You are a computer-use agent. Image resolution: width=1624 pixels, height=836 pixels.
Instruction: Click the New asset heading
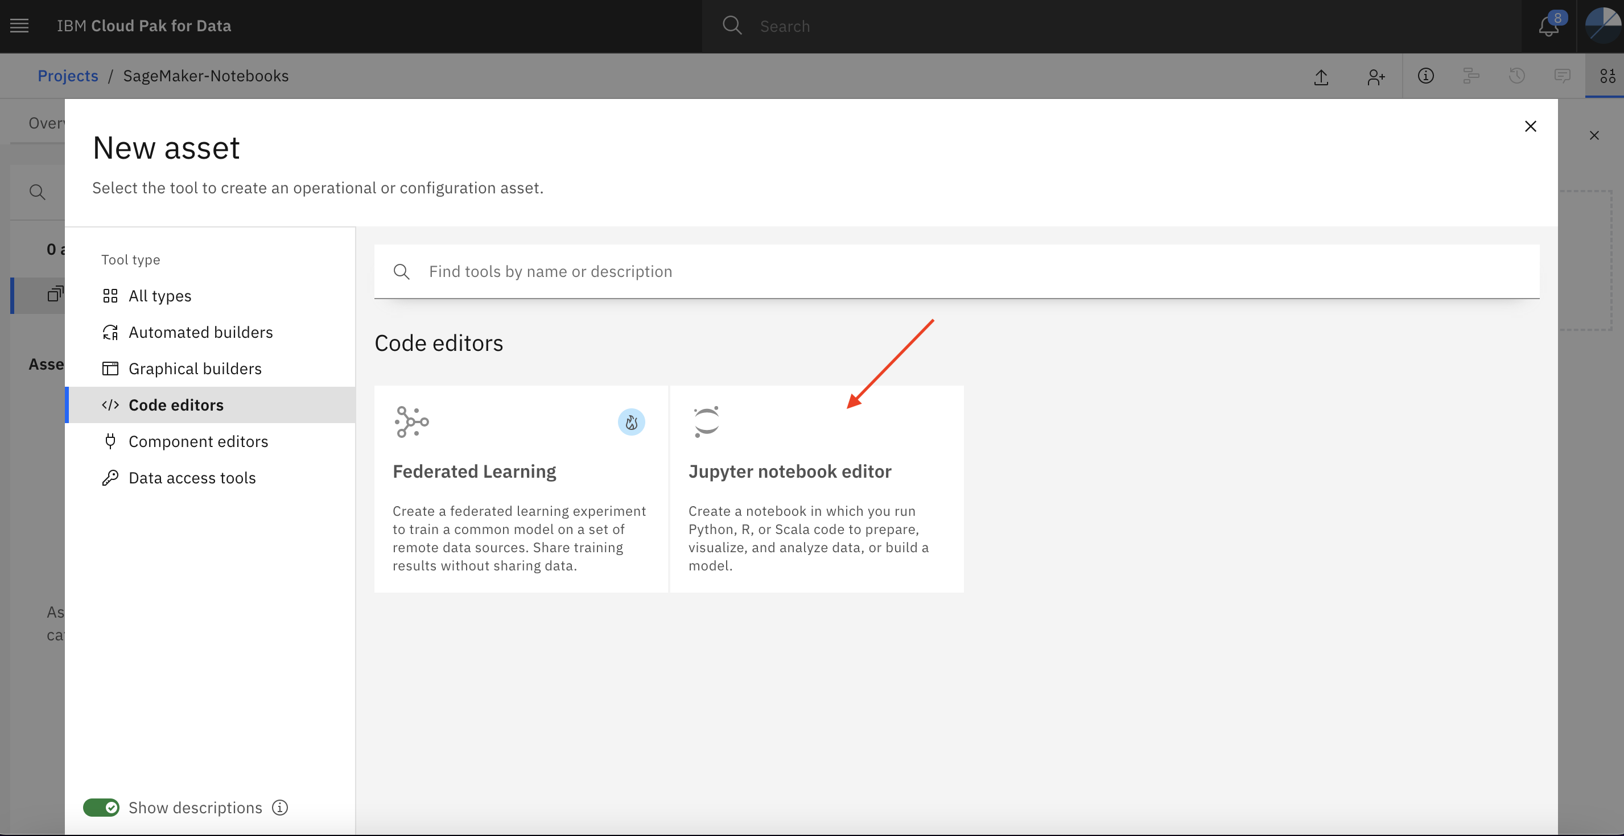[x=166, y=148]
